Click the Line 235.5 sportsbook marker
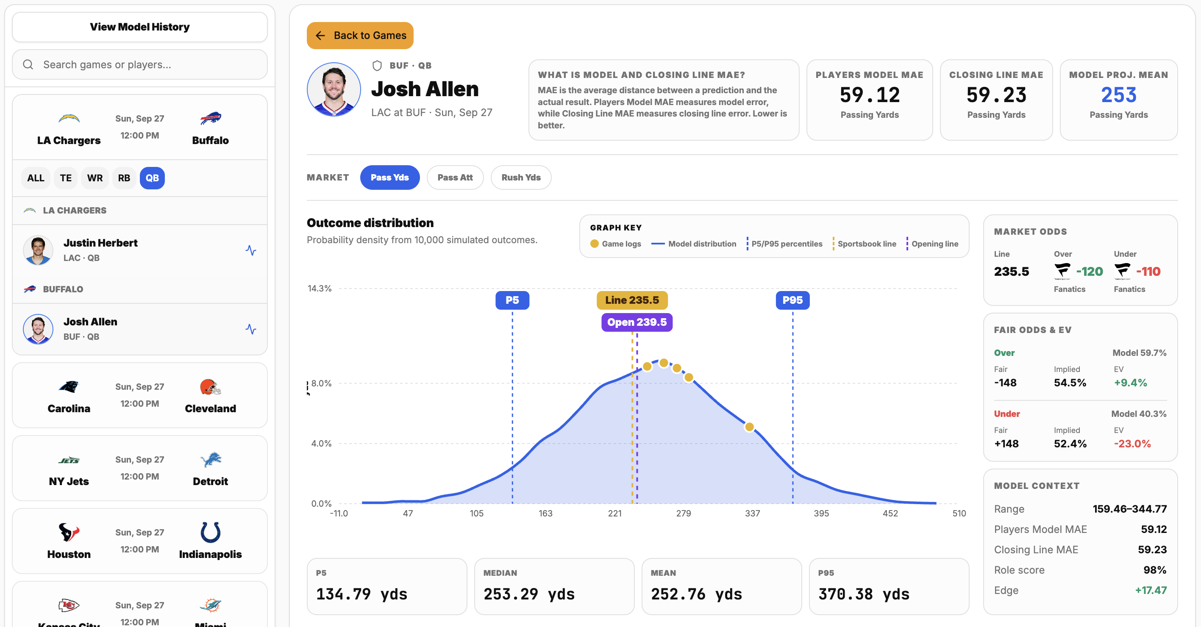1201x627 pixels. (632, 300)
